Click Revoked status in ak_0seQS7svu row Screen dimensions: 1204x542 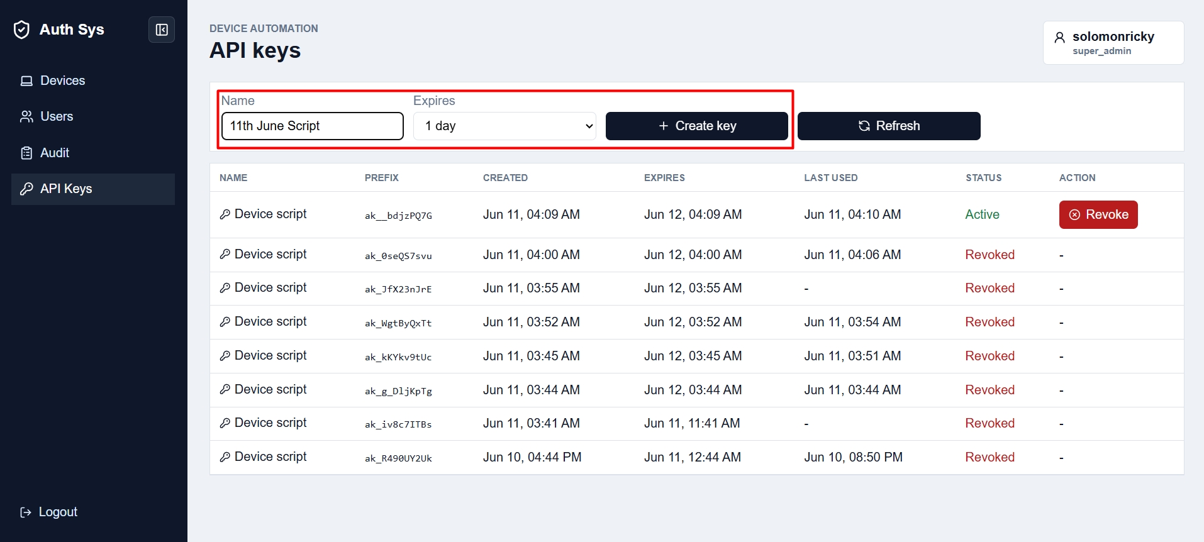pos(990,255)
